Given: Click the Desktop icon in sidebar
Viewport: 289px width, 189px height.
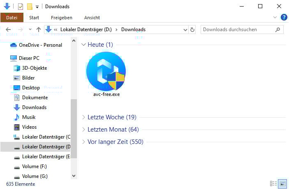Looking at the screenshot, I should click(x=17, y=88).
